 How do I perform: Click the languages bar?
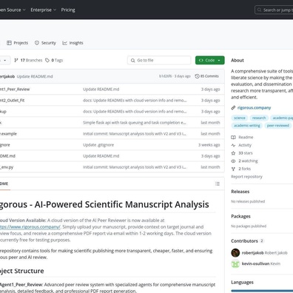point(262,291)
